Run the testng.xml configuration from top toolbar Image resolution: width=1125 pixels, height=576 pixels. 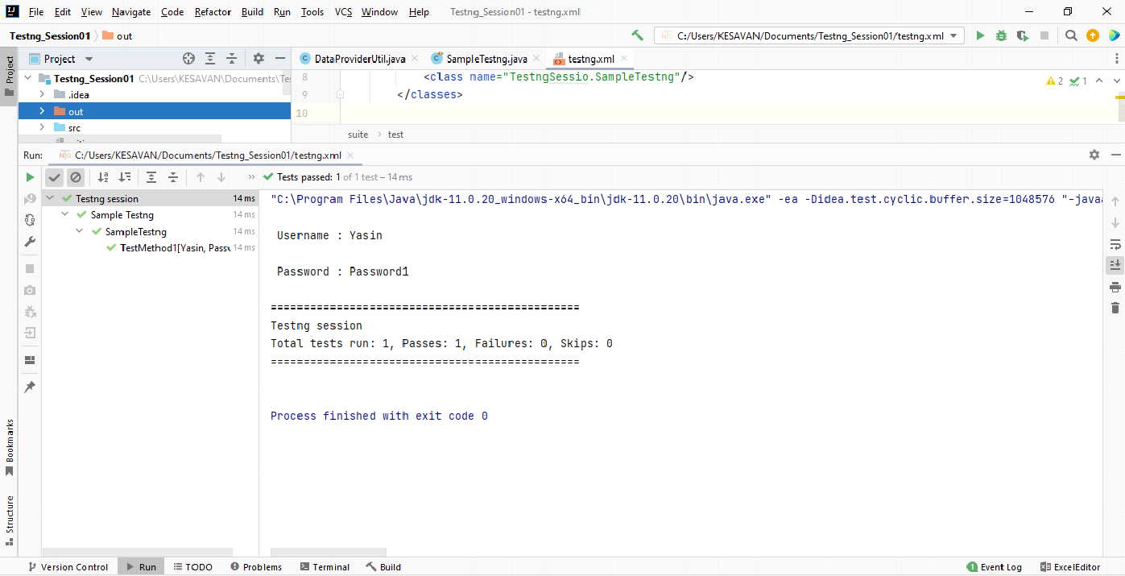tap(980, 35)
